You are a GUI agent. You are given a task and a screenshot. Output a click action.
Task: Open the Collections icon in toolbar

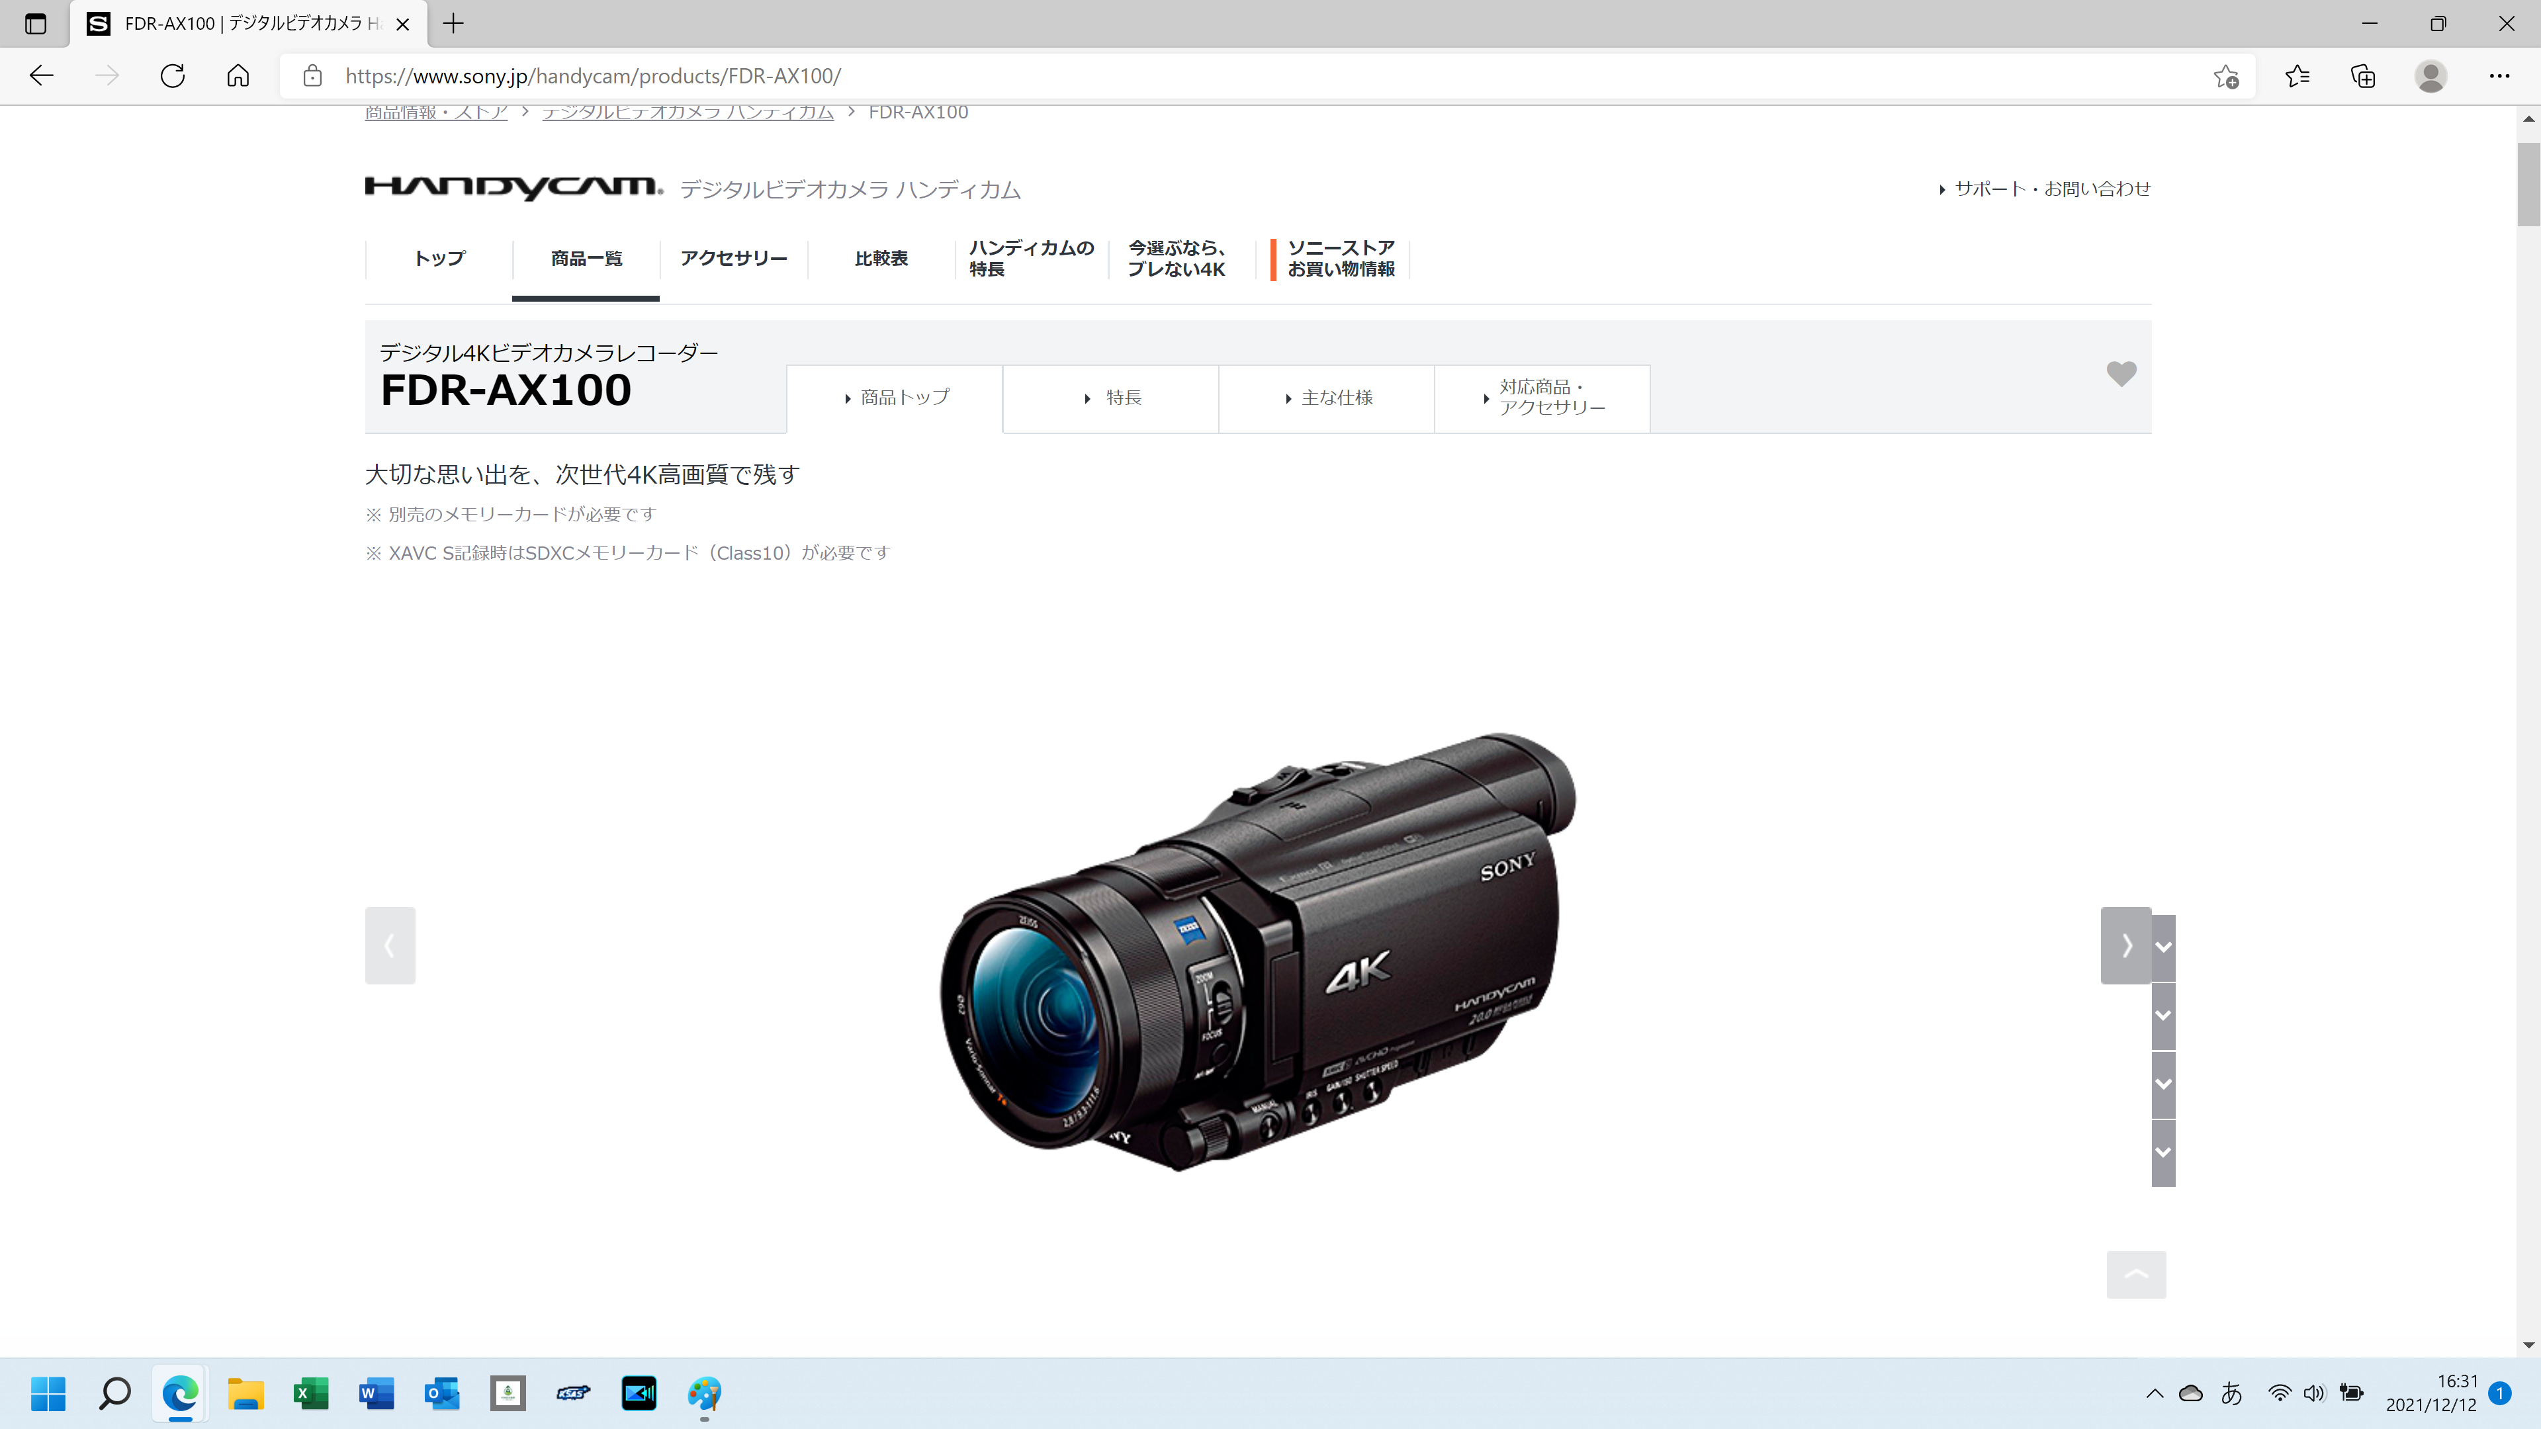coord(2364,76)
